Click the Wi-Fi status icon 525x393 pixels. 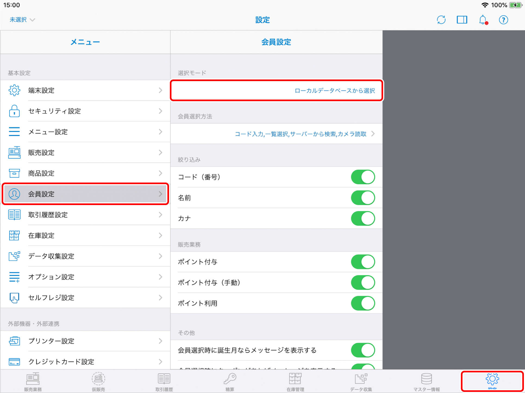[485, 5]
